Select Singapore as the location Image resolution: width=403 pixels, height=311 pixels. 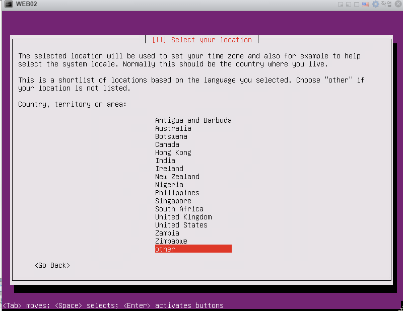tap(193, 201)
